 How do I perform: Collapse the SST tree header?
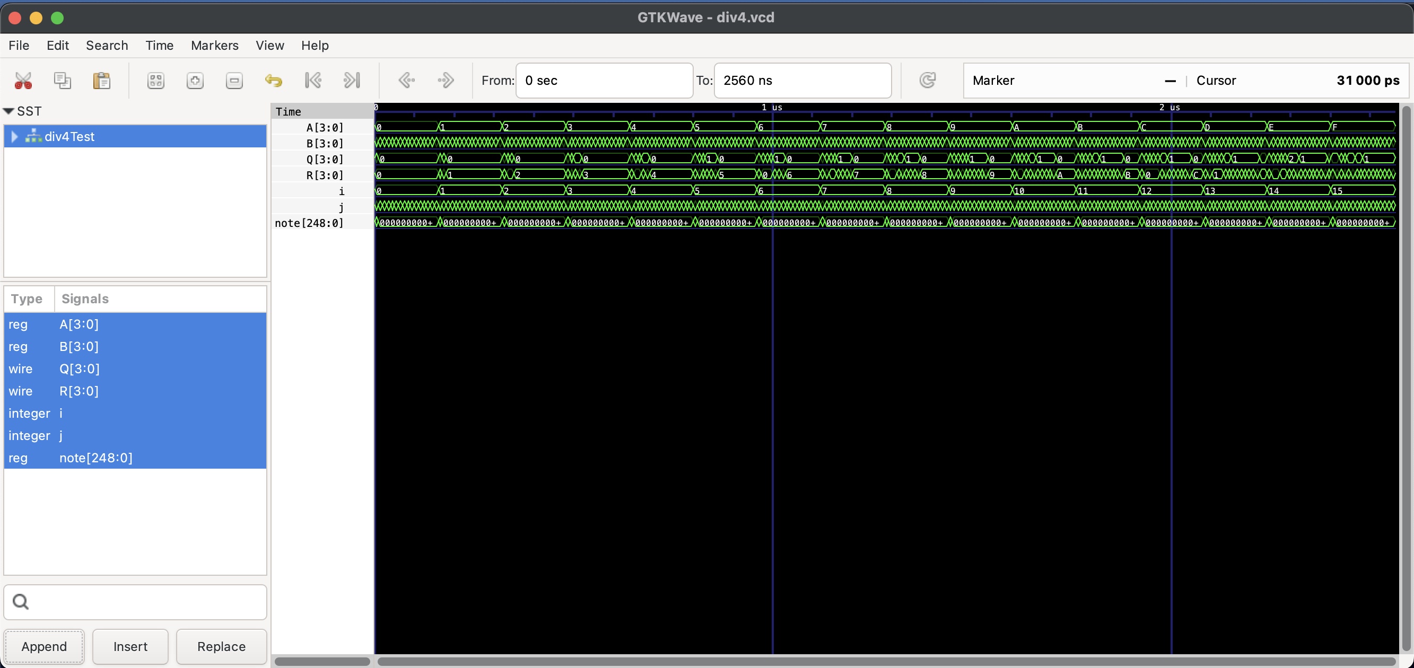click(9, 111)
